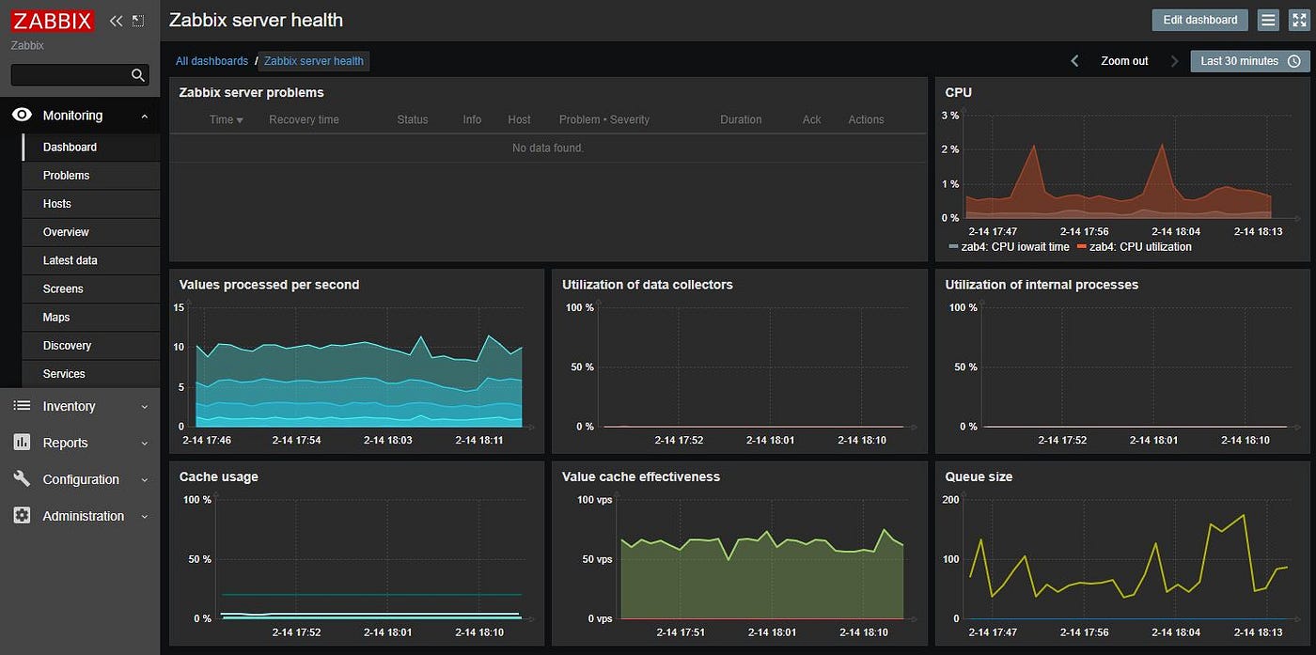Go to previous time period arrow
Screen dimensions: 1316x655
1074,61
